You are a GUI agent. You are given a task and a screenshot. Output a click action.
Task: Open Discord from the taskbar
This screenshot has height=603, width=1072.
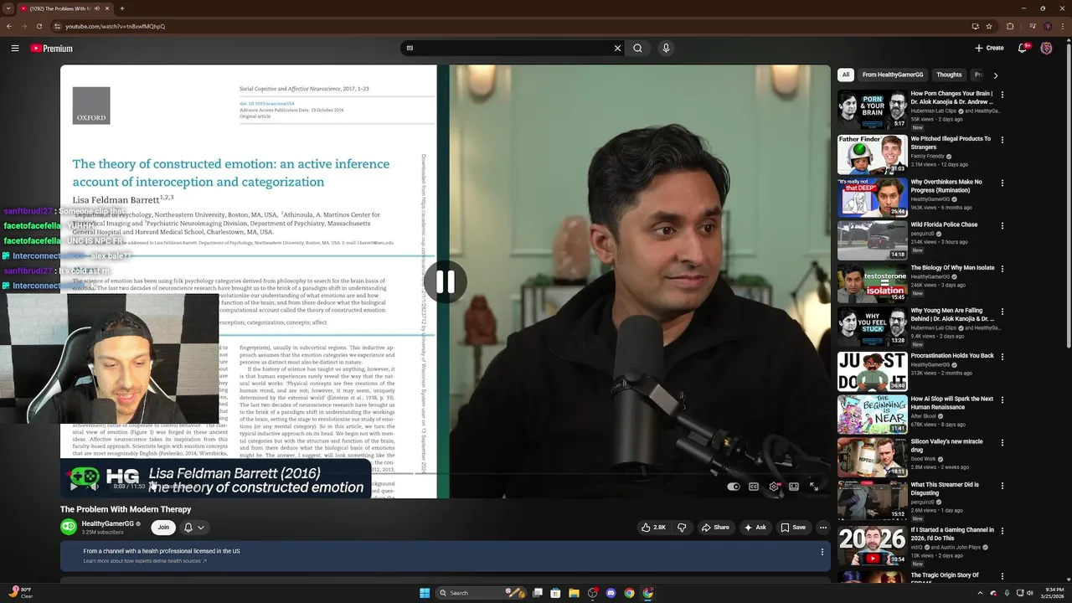point(611,593)
